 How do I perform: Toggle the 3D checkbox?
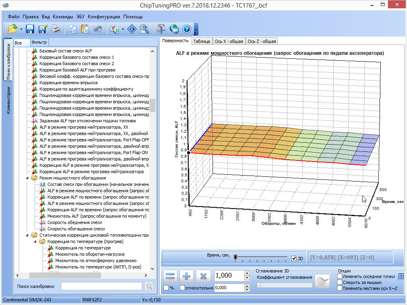click(294, 258)
